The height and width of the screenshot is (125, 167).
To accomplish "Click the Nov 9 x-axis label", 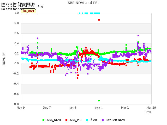I will pos(21,108).
